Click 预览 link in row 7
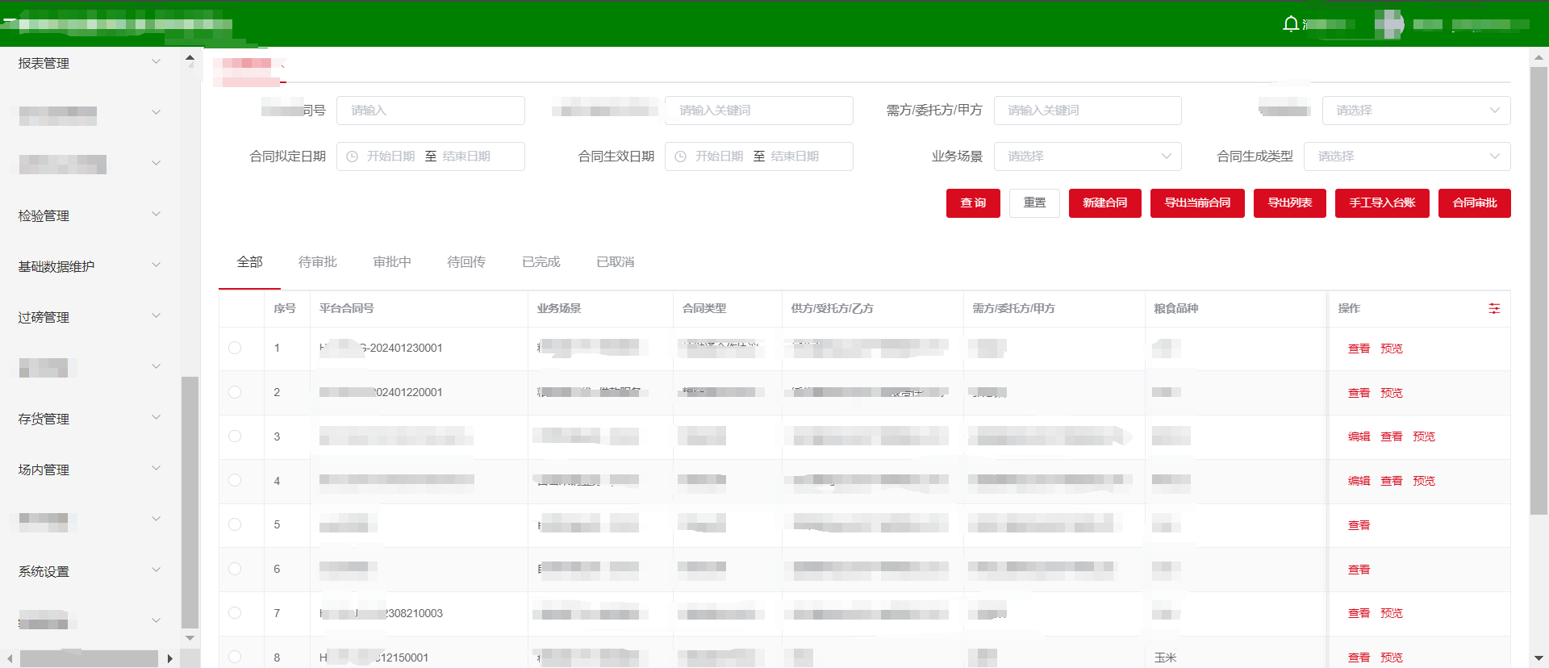The width and height of the screenshot is (1549, 668). click(x=1392, y=613)
